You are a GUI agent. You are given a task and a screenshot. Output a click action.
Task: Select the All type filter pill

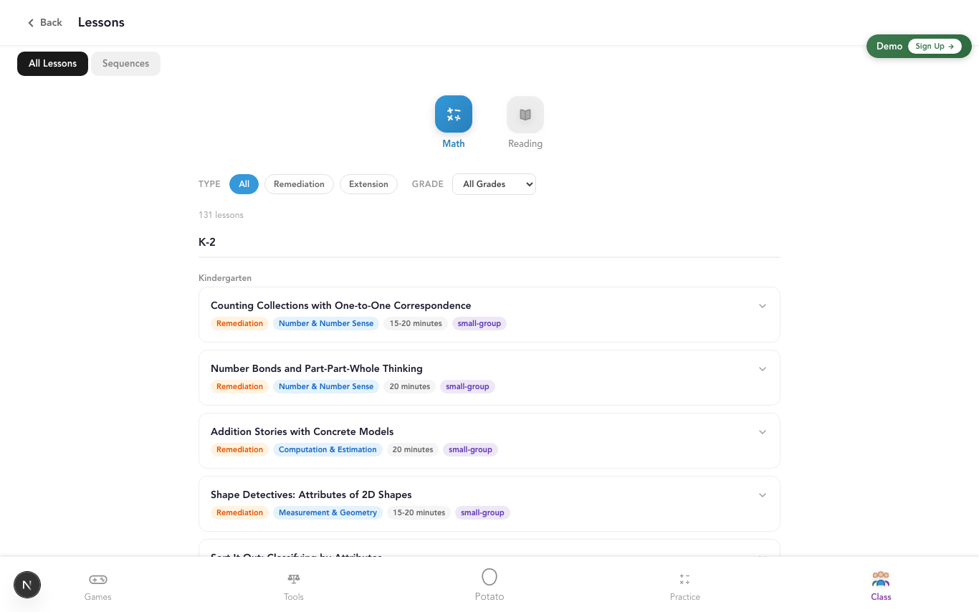244,184
